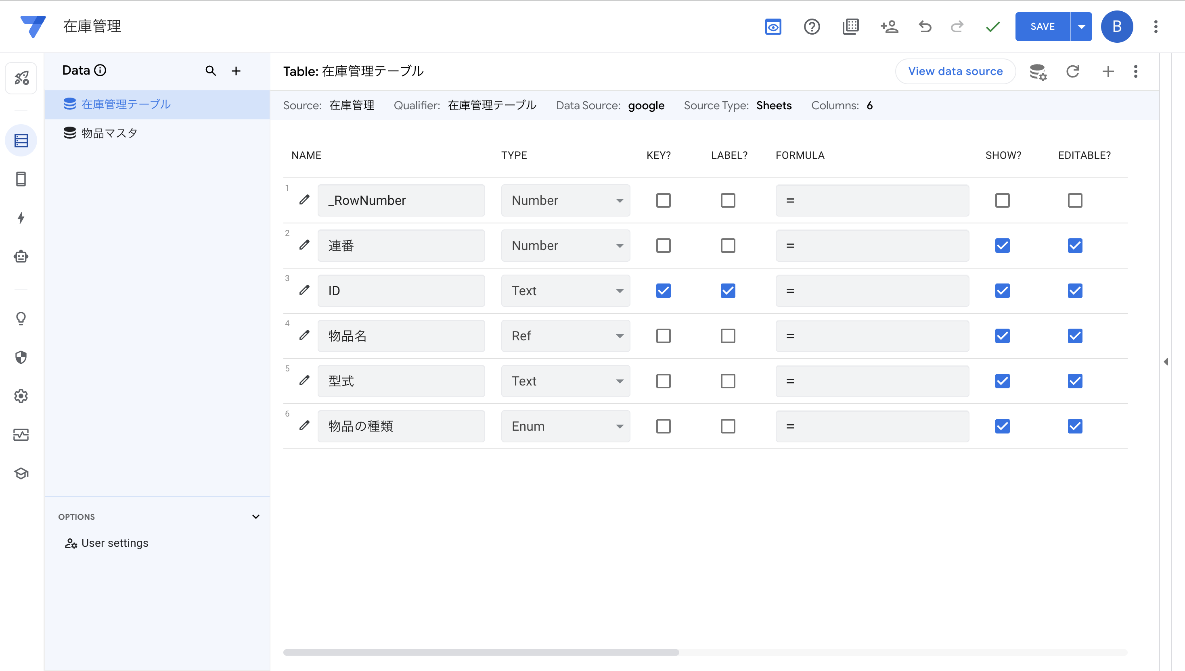Toggle KEY checkbox for 連番 row

(x=663, y=246)
